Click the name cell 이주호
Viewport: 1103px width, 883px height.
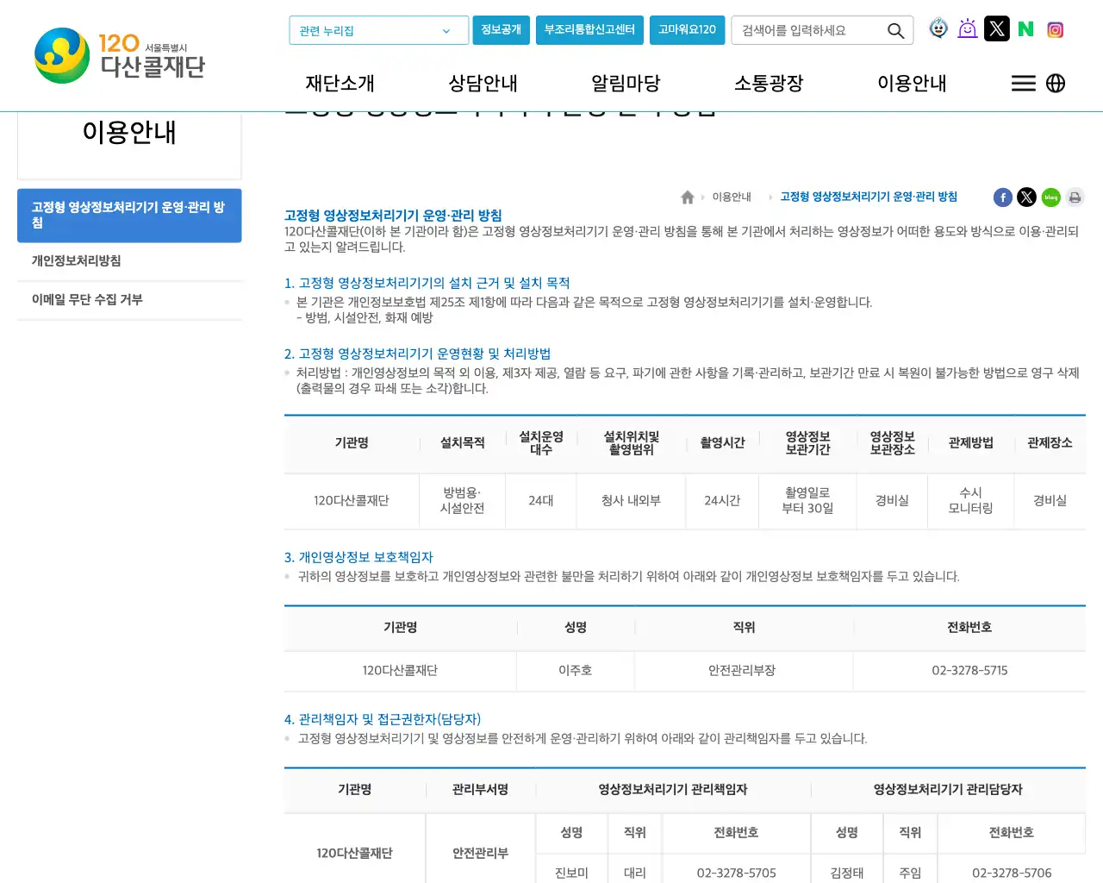(576, 671)
